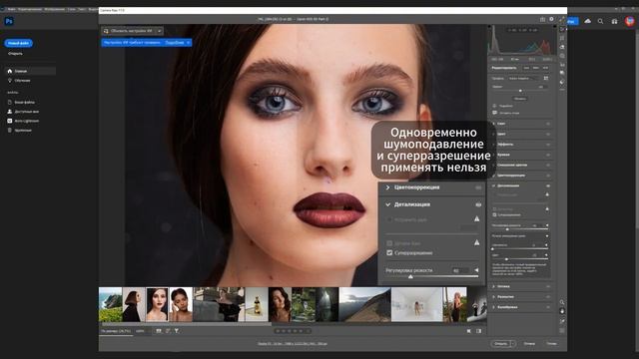Open the What's New gift icon in Photoshop
Image resolution: width=639 pixels, height=359 pixels.
click(615, 21)
